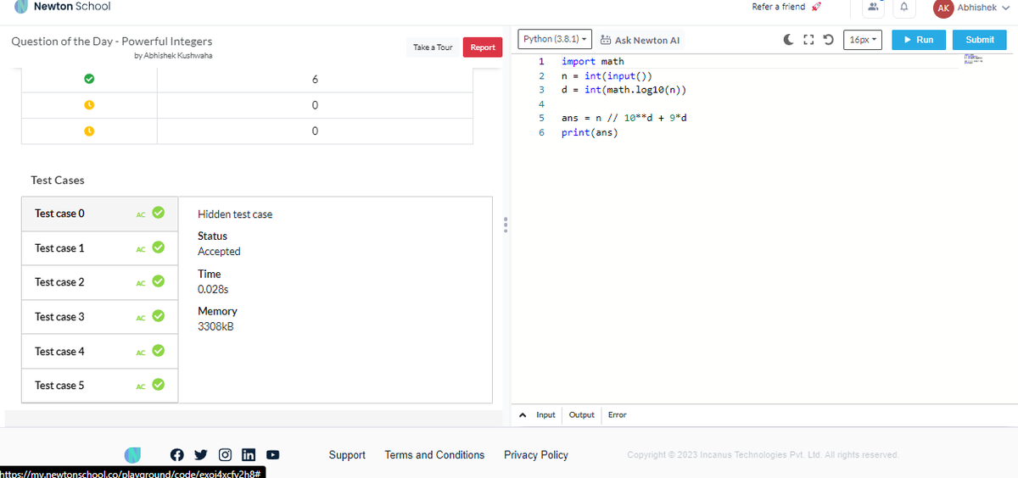Open the Facebook page from footer
The width and height of the screenshot is (1018, 478).
click(176, 454)
